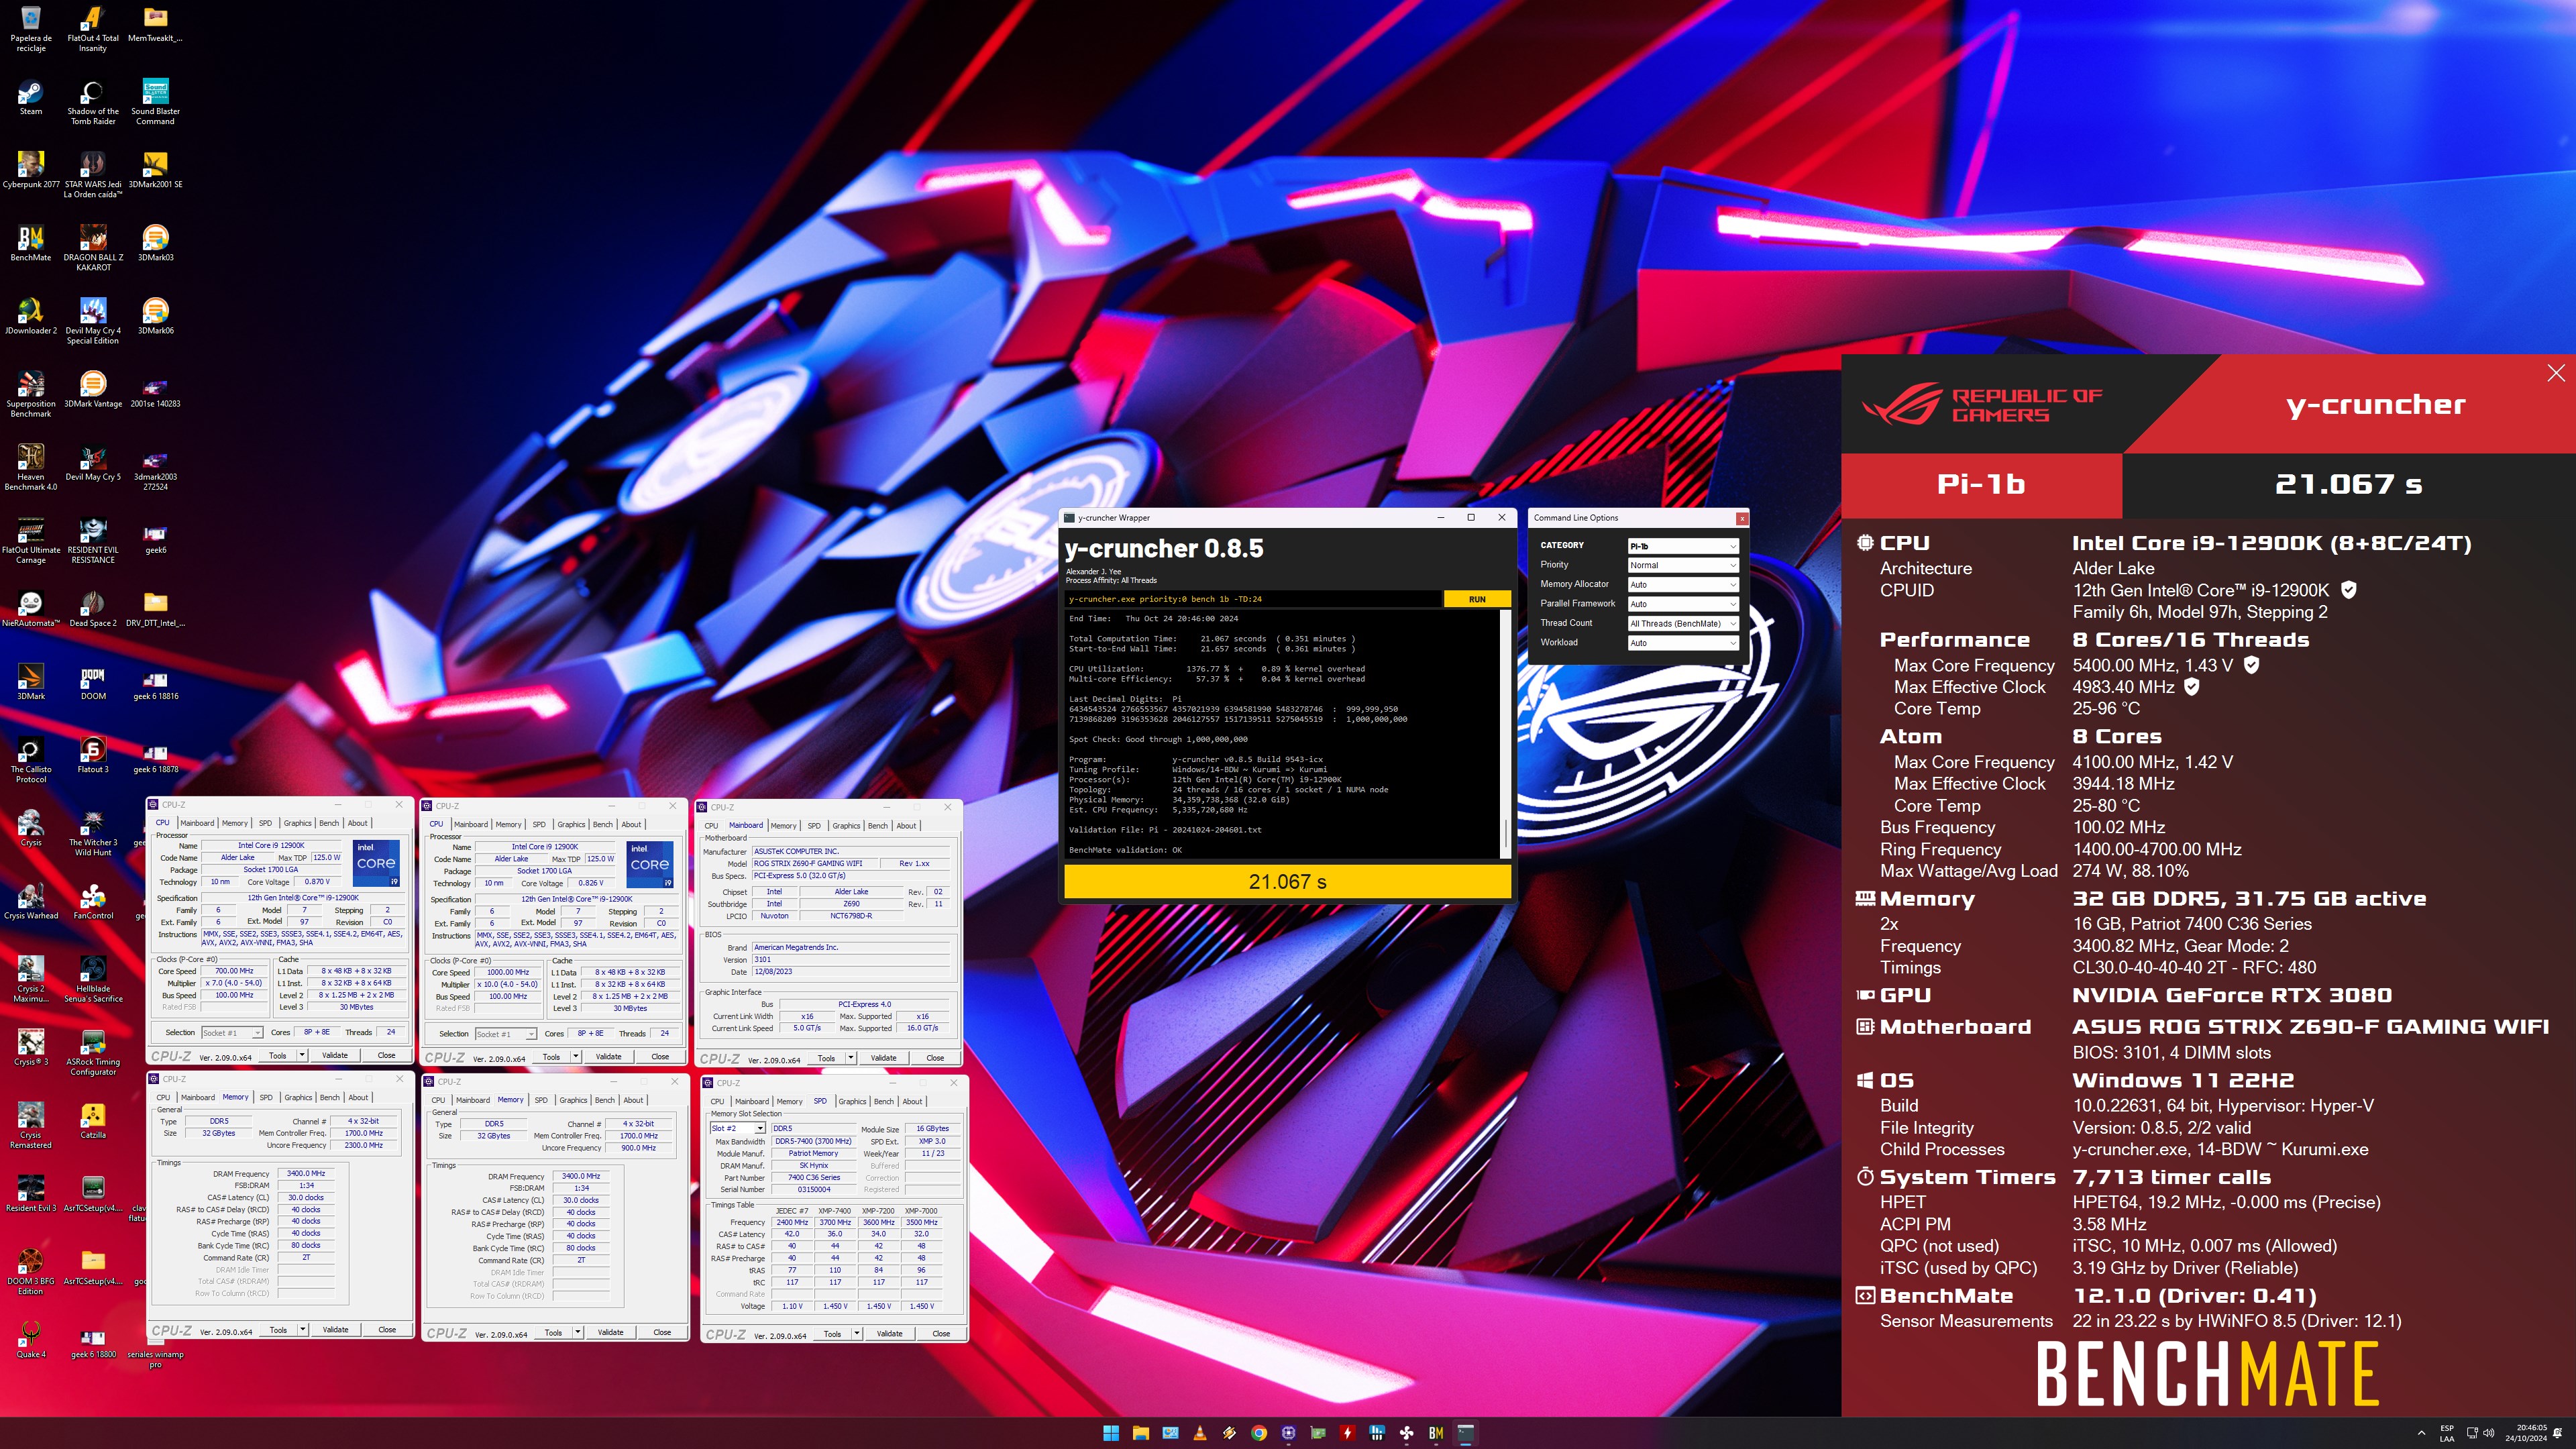Open About tab in CPU-Z SPD window

(912, 1102)
